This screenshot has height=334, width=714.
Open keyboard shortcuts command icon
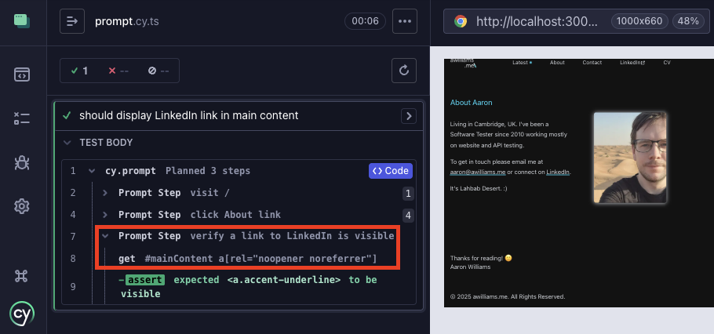[21, 275]
